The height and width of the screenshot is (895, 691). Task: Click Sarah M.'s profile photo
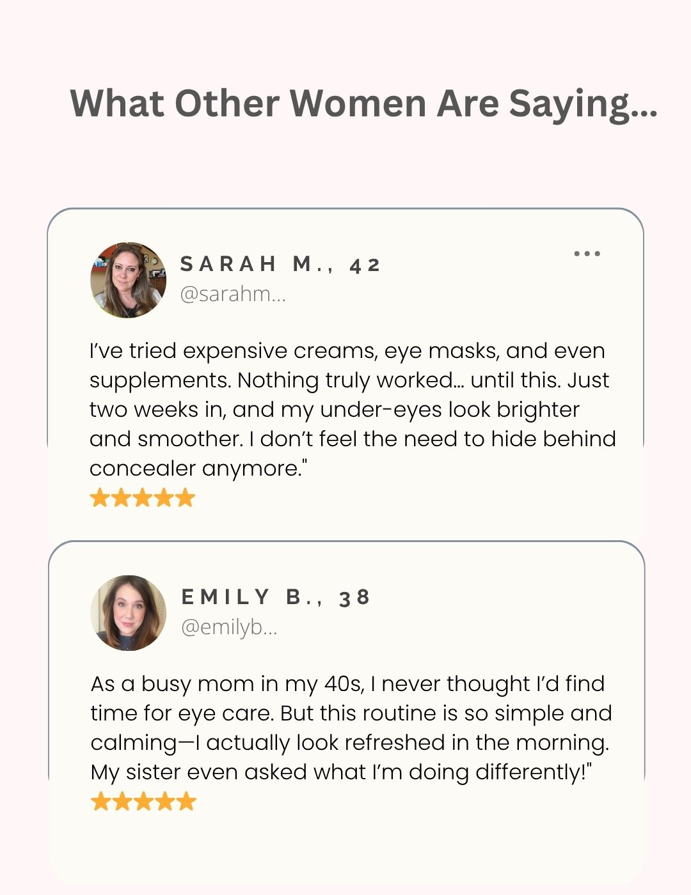(x=128, y=280)
